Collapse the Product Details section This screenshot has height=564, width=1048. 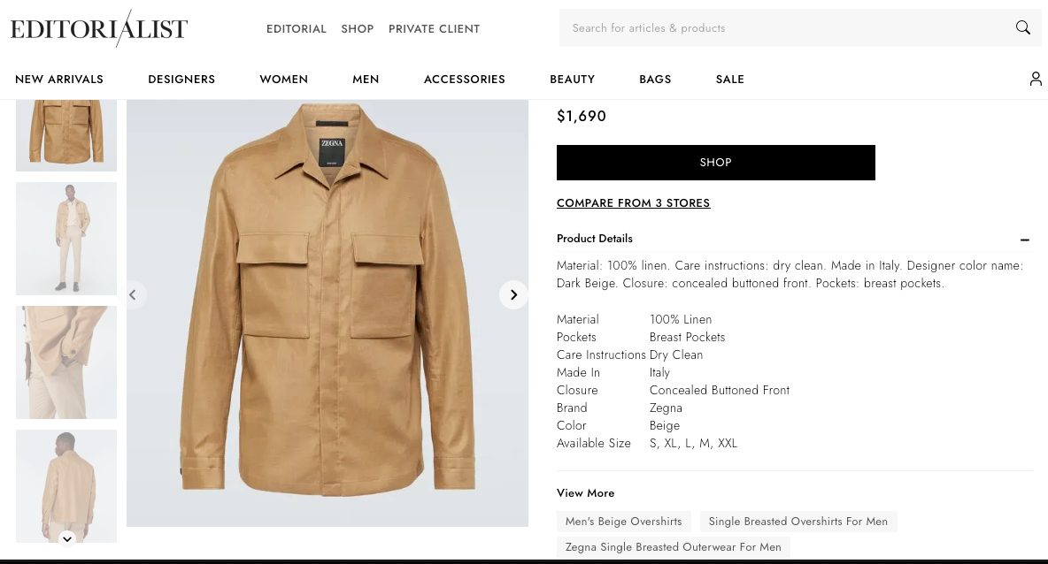click(x=1024, y=240)
